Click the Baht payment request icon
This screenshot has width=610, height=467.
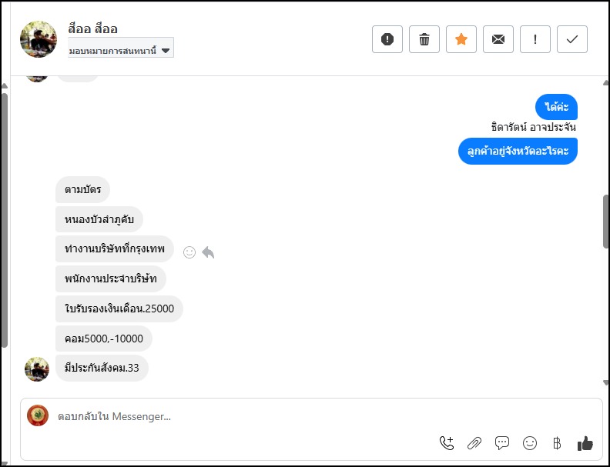(x=557, y=442)
